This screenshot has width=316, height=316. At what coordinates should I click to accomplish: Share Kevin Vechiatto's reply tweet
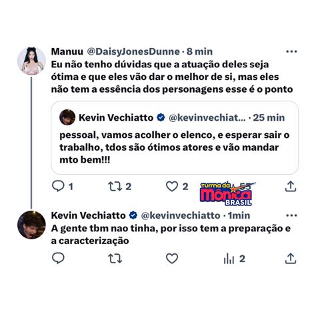click(x=291, y=259)
